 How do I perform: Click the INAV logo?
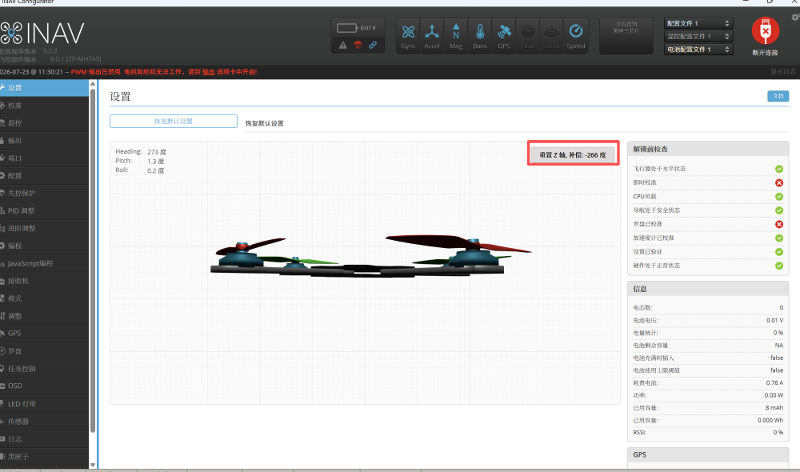(42, 33)
